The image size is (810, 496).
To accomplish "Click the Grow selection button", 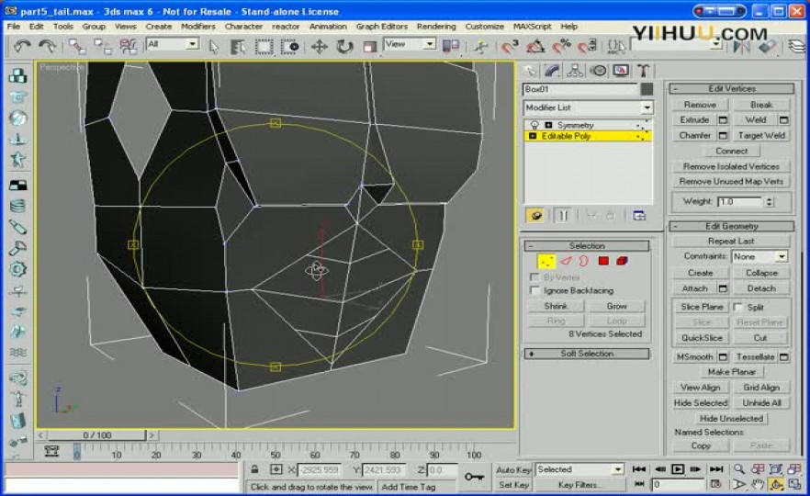I will [x=616, y=306].
